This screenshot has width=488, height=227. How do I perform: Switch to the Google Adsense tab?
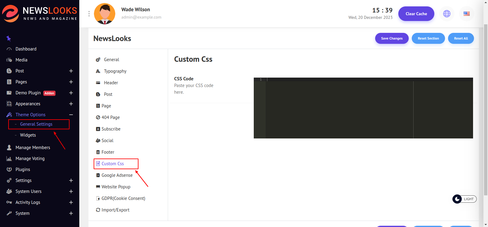(117, 175)
